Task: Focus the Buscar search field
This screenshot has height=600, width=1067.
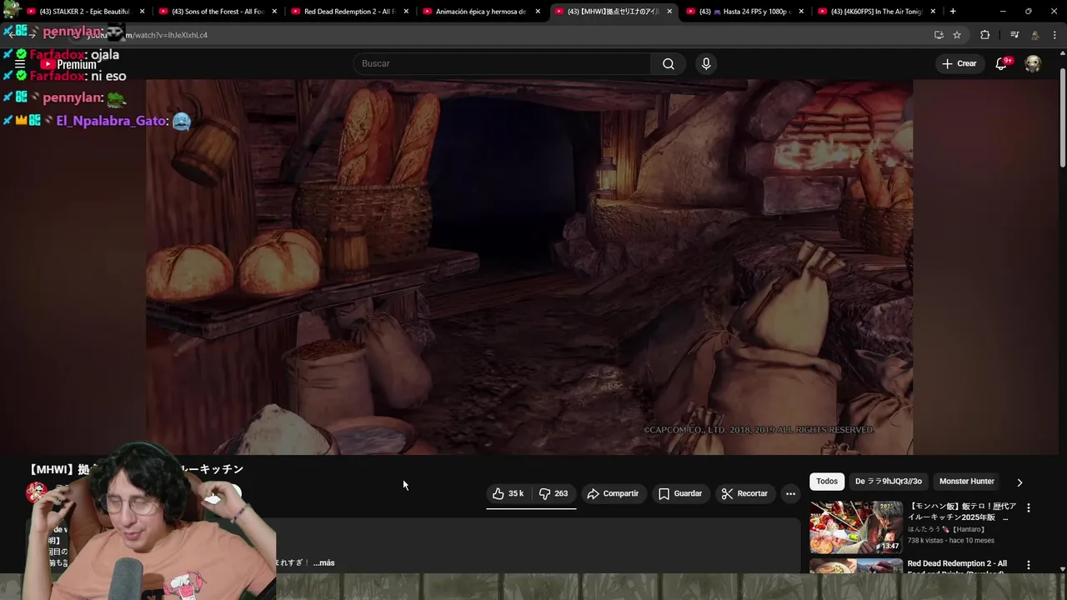Action: point(502,64)
